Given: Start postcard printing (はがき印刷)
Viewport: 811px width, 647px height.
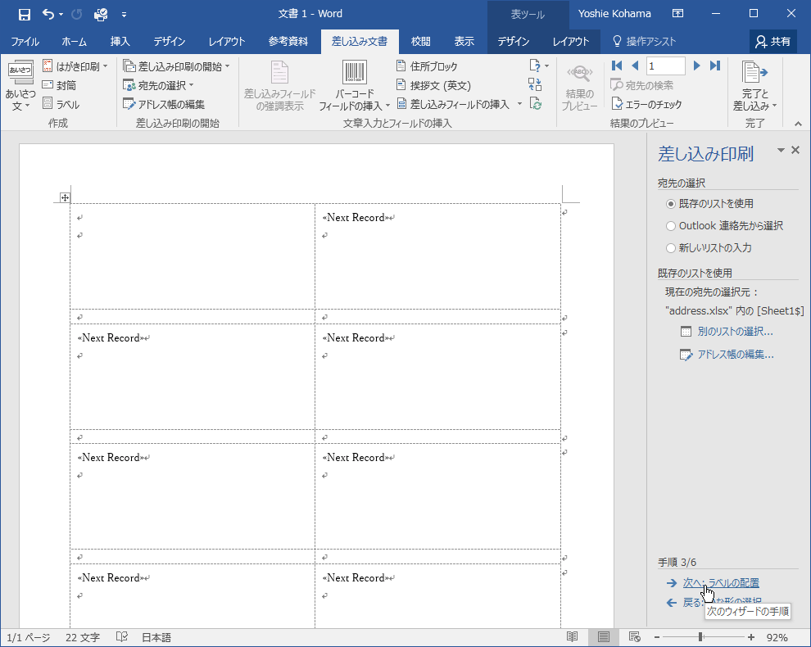Looking at the screenshot, I should pyautogui.click(x=75, y=66).
